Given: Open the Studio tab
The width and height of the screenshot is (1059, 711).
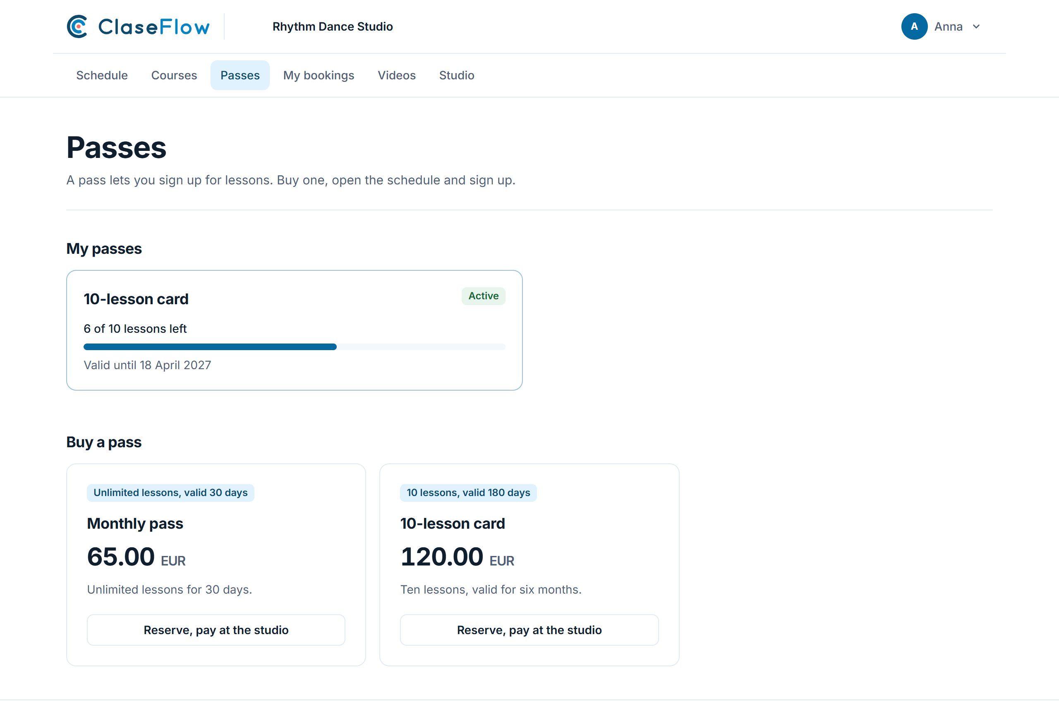Looking at the screenshot, I should coord(456,75).
